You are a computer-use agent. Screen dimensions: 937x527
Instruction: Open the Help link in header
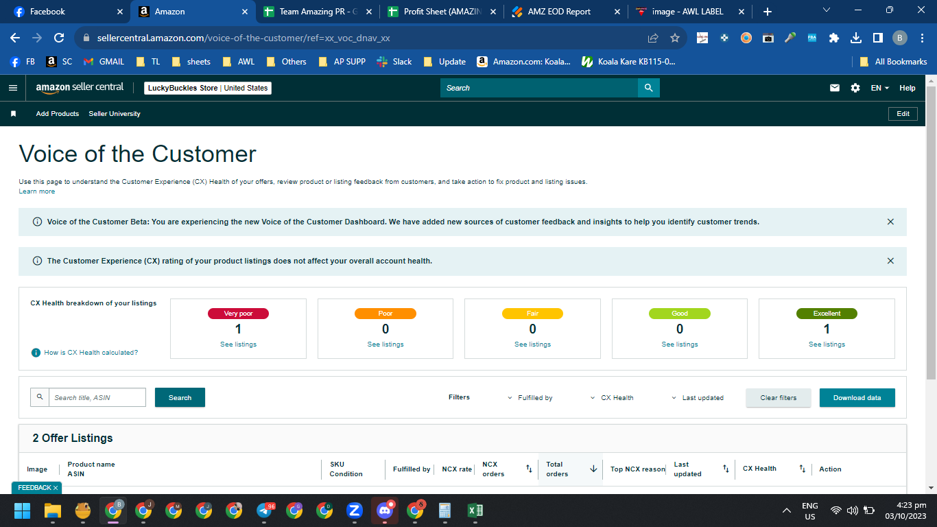908,88
